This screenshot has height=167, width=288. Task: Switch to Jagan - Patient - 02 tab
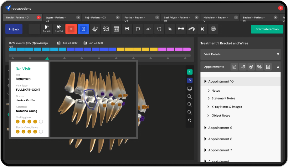tap(62, 18)
